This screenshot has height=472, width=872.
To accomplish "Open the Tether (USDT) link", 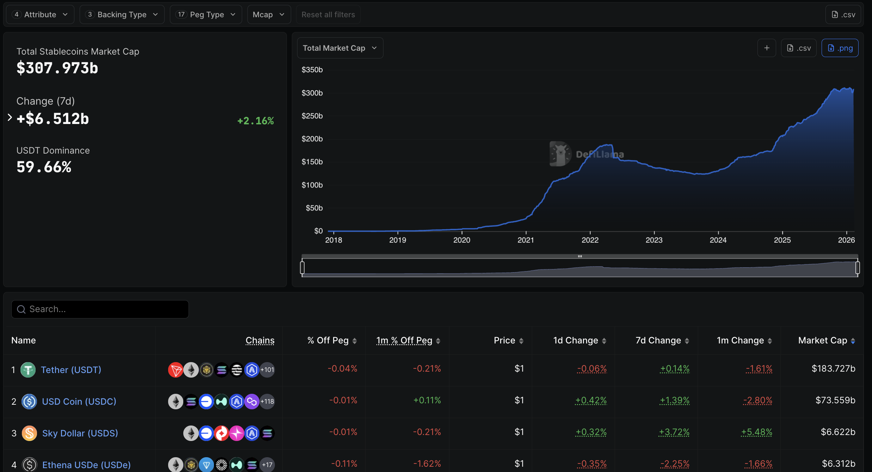I will (71, 370).
